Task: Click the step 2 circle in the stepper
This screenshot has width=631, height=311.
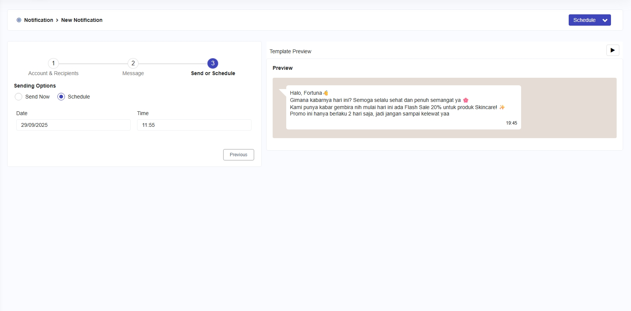Action: (x=133, y=63)
